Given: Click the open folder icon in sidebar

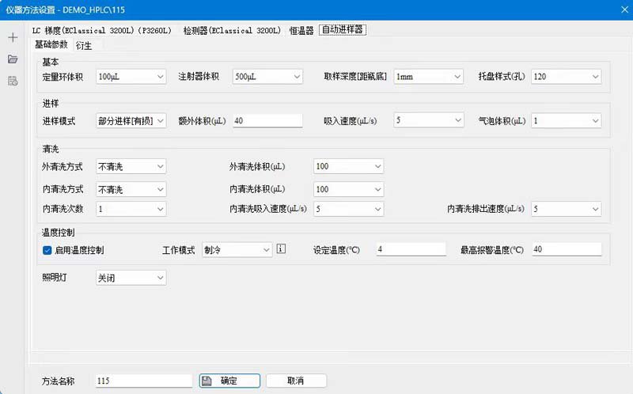Looking at the screenshot, I should [x=13, y=59].
